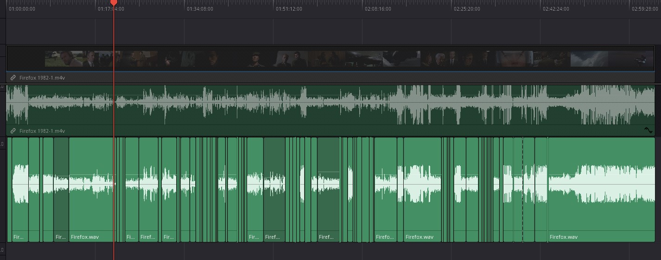Select the clip labeled Fi... after the playhead

click(132, 190)
